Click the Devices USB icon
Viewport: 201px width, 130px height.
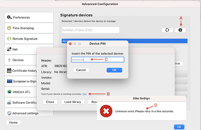pos(9,60)
